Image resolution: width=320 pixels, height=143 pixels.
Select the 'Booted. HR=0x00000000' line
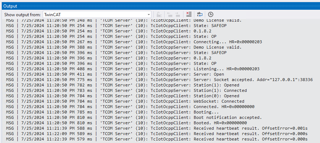click(127, 123)
